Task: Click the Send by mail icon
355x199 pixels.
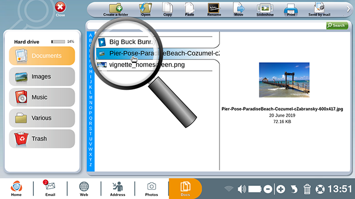Action: (x=319, y=10)
